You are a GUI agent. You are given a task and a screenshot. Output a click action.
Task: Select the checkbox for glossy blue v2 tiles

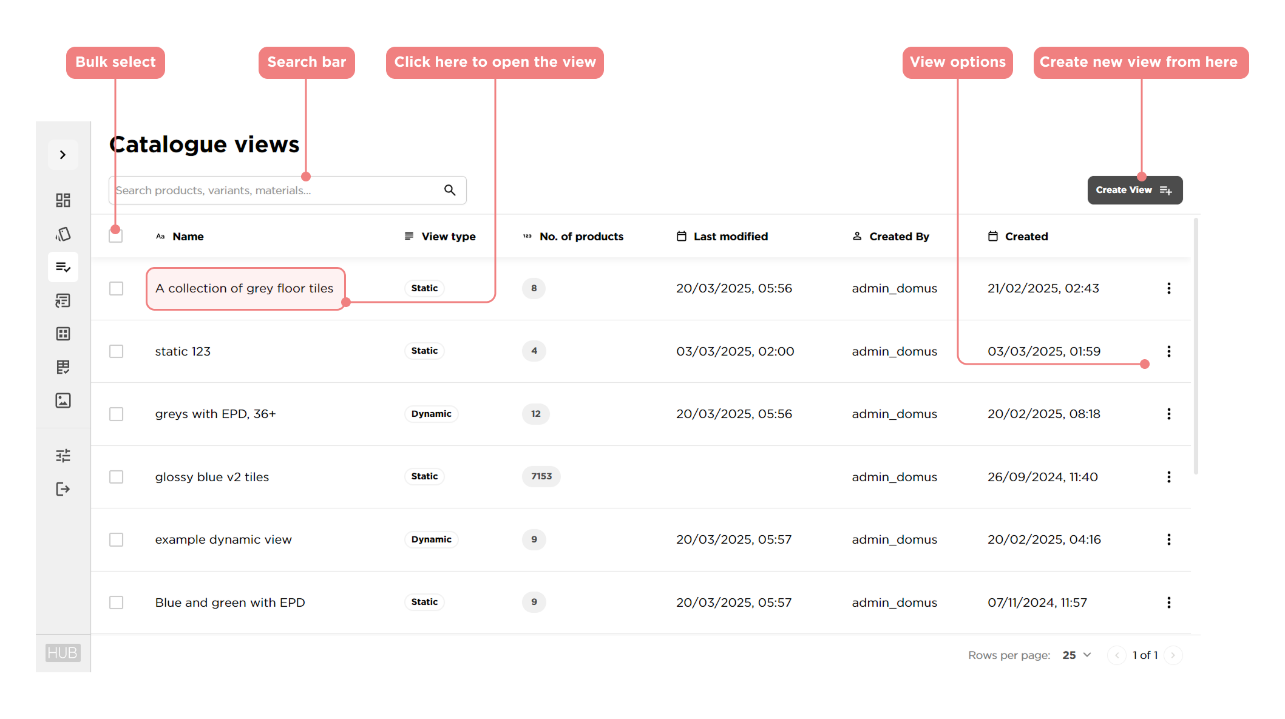point(116,477)
